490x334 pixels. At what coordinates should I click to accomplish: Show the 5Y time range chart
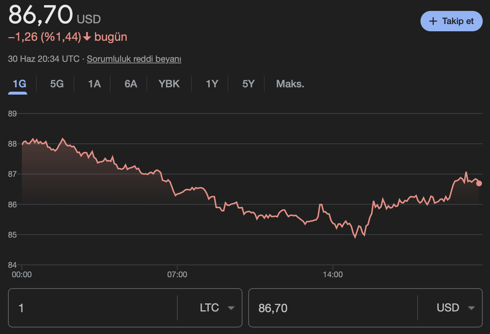(248, 84)
